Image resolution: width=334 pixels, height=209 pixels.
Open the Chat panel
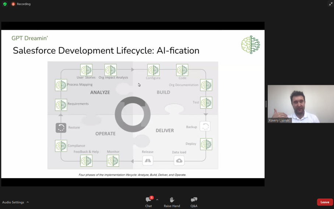148,202
